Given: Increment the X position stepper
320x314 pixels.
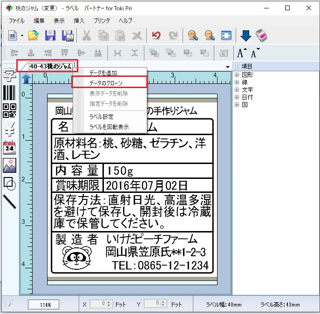Looking at the screenshot, I should click(109, 302).
